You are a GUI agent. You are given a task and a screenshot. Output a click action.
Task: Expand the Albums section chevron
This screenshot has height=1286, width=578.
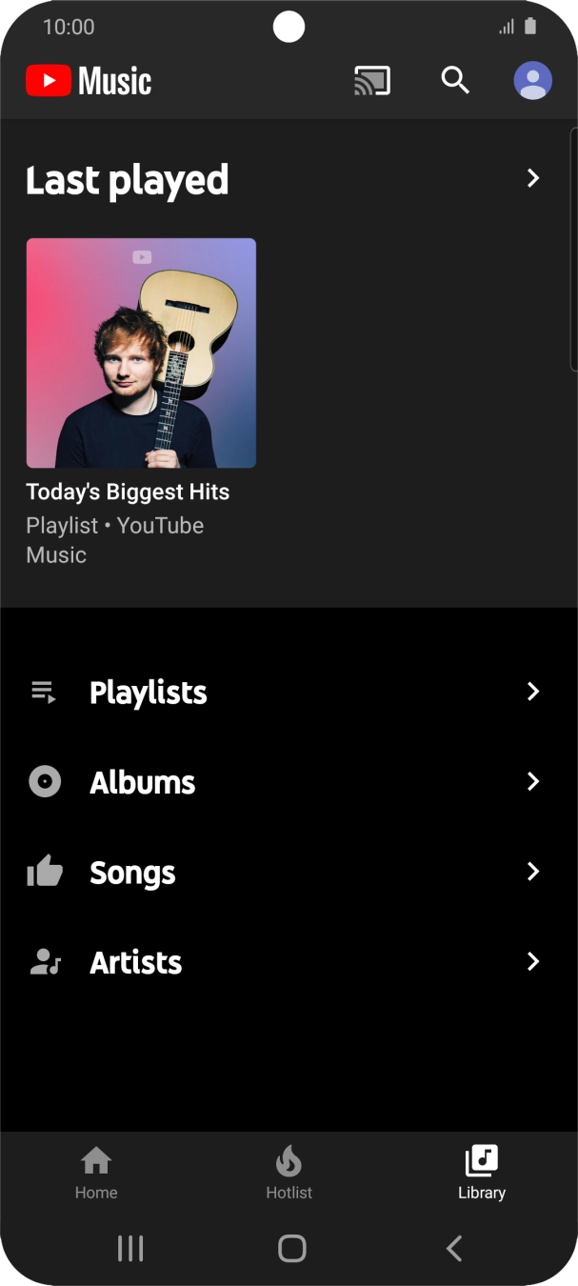532,781
